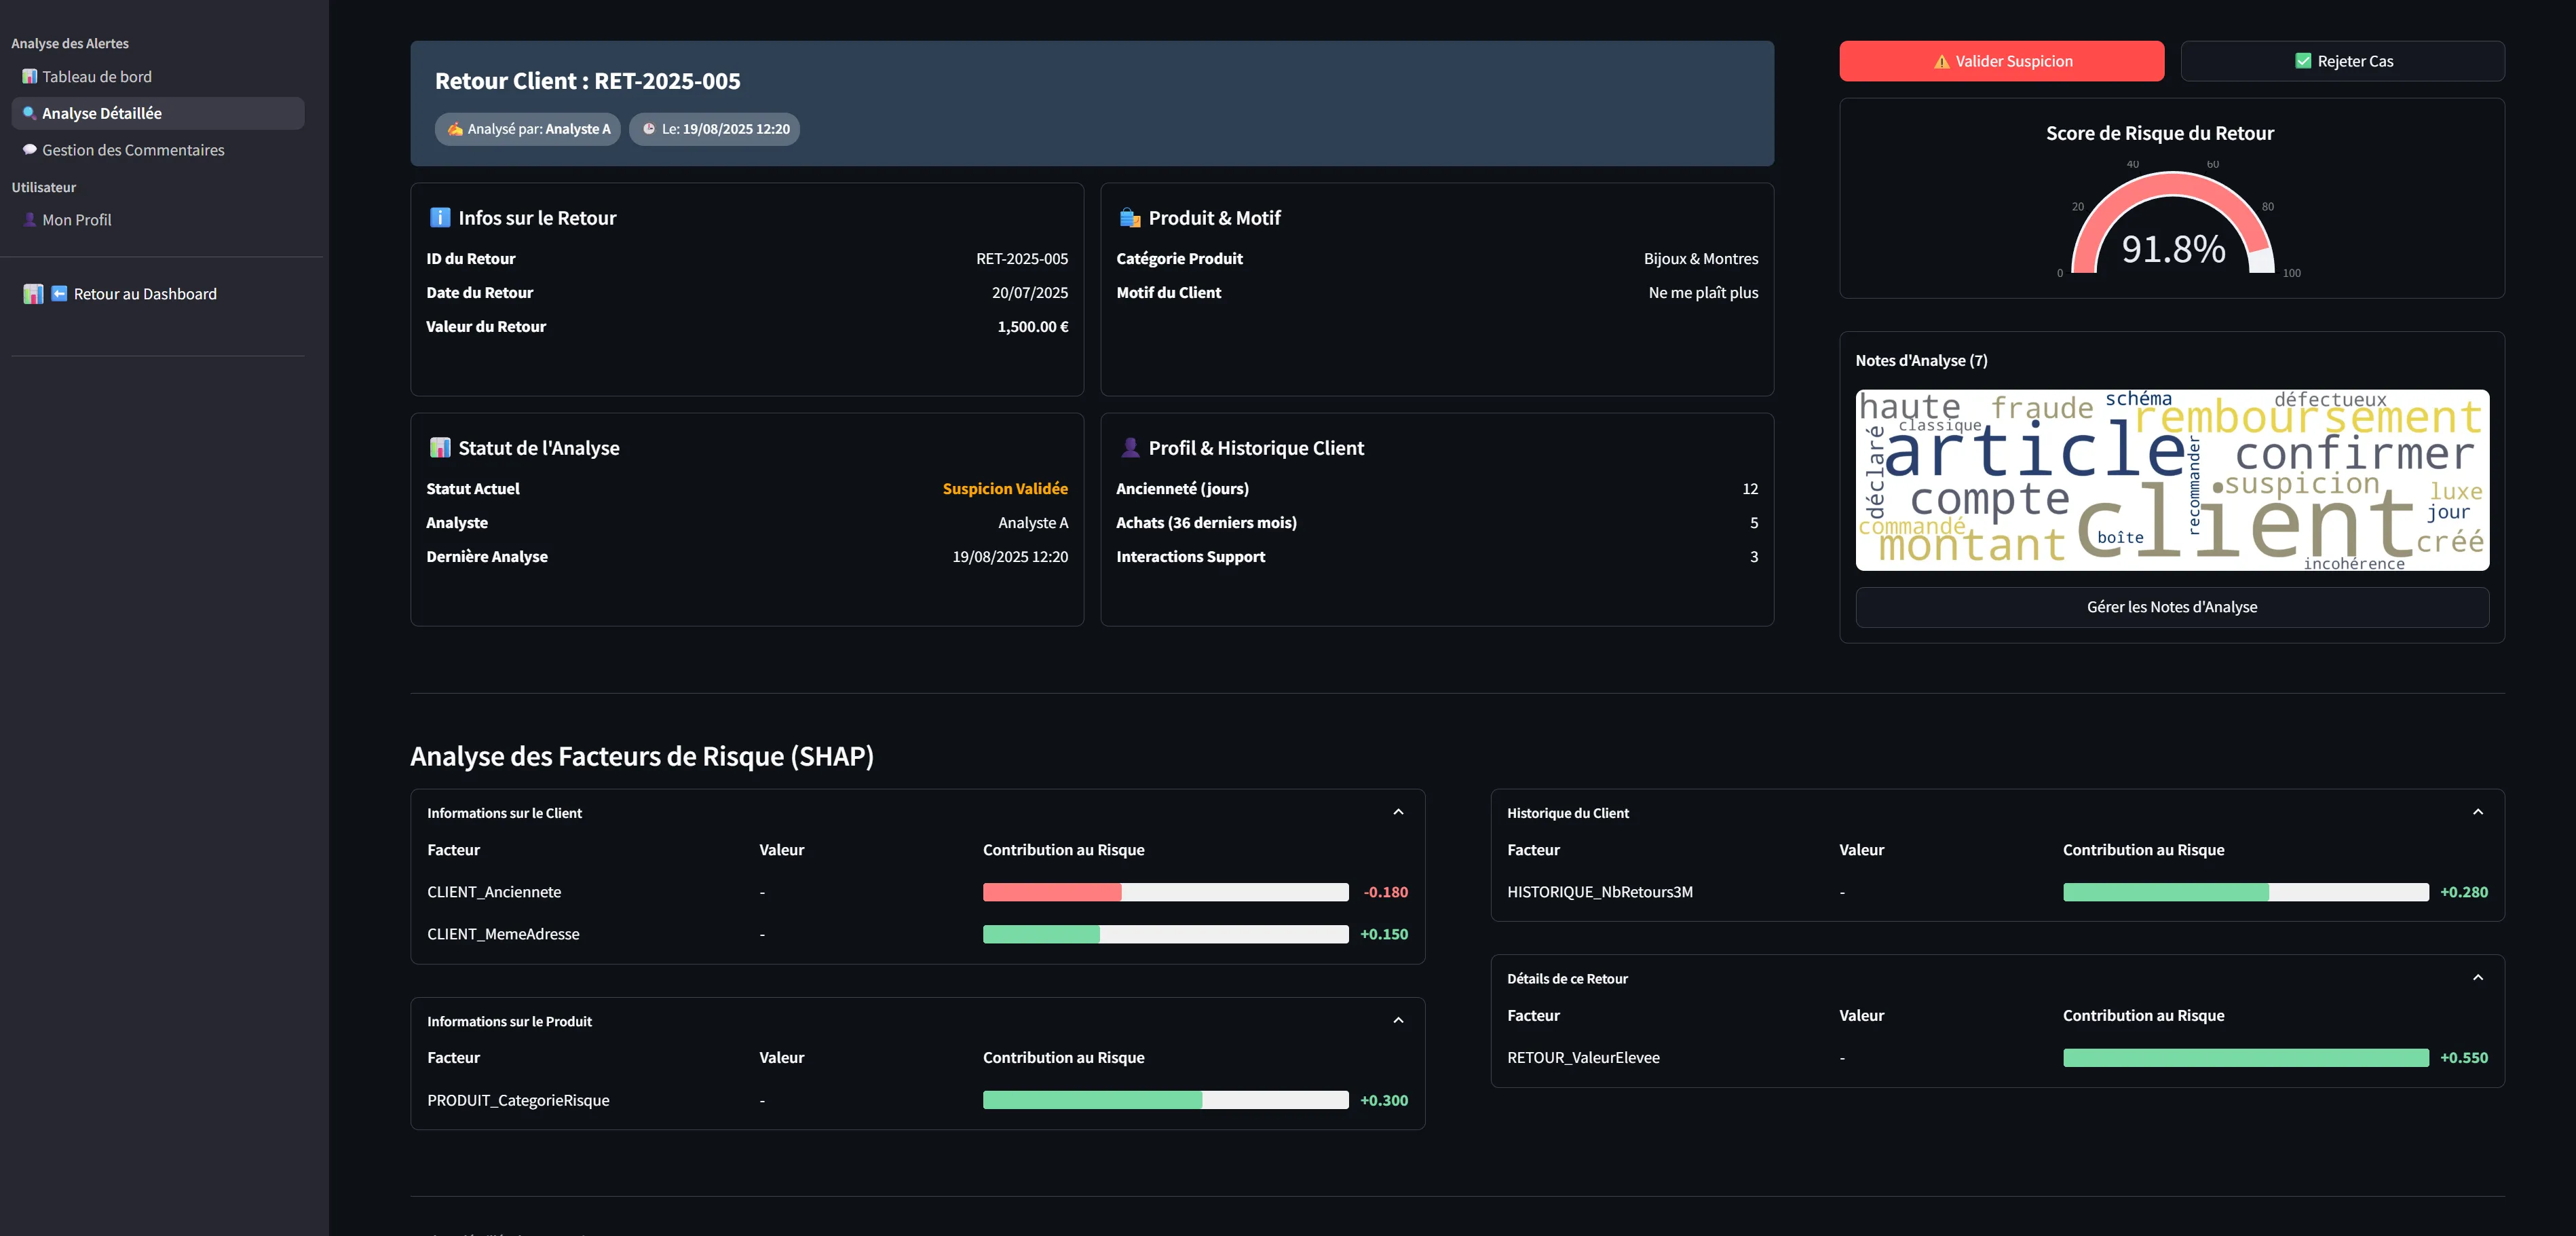Click the clock icon in the date badge
The height and width of the screenshot is (1236, 2576).
point(649,129)
